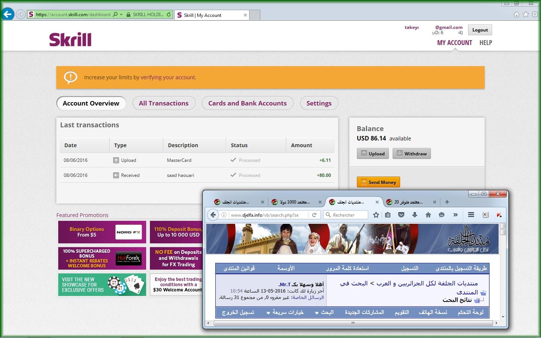
Task: Open the NordFX Binary Options promotion
Action: (x=102, y=232)
